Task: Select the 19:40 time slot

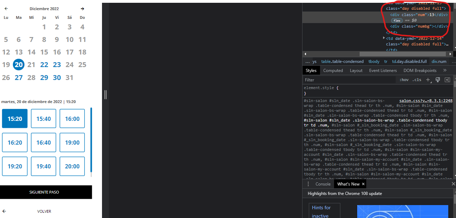Action: coord(43,166)
